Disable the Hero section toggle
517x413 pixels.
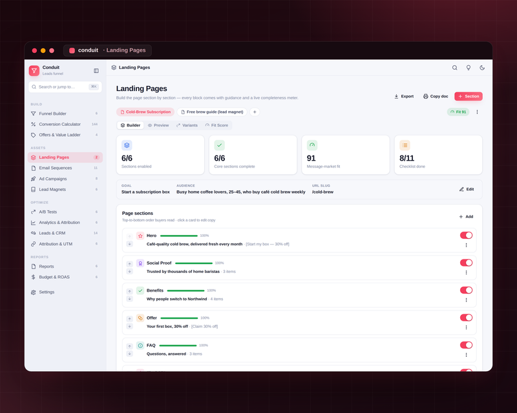(x=466, y=235)
